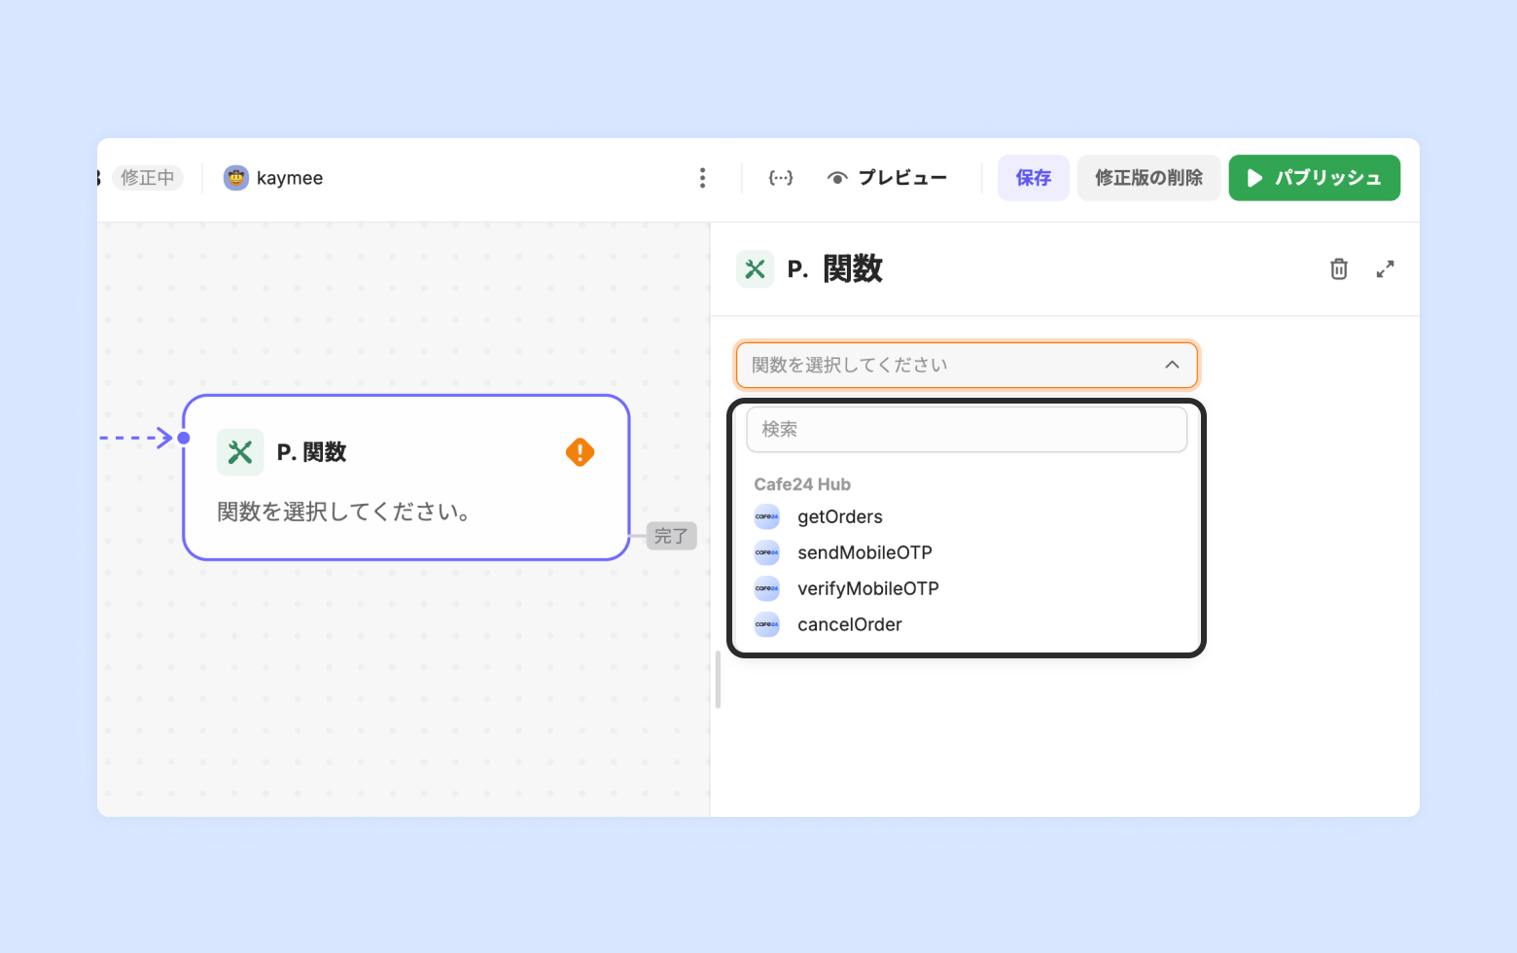Screen dimensions: 1517x953
Task: Select sendMobileOTP from the function list
Action: [864, 552]
